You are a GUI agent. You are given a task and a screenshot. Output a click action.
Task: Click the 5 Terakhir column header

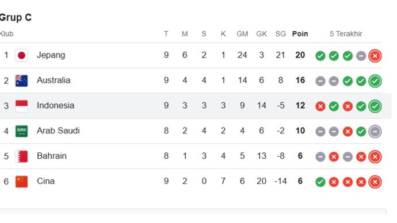pyautogui.click(x=346, y=34)
